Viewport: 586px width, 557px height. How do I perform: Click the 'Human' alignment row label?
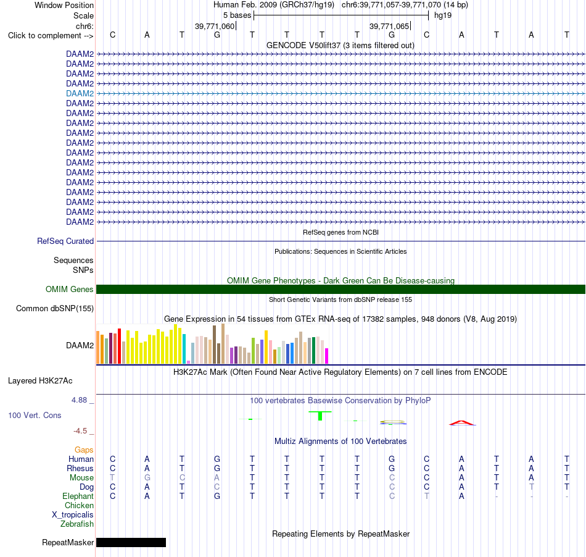tap(81, 459)
